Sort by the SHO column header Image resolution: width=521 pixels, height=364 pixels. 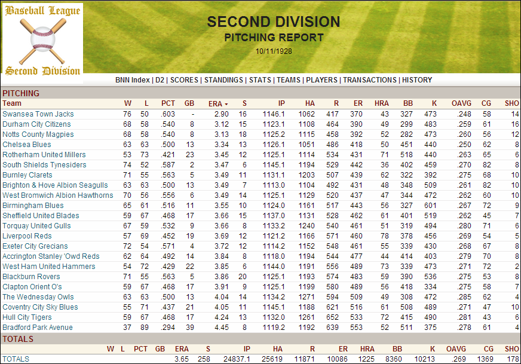click(x=511, y=103)
